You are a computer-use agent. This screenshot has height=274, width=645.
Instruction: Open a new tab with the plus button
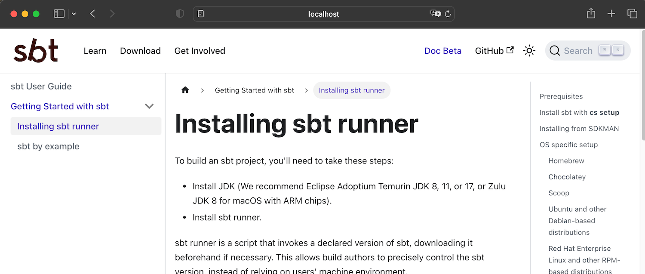pyautogui.click(x=611, y=13)
